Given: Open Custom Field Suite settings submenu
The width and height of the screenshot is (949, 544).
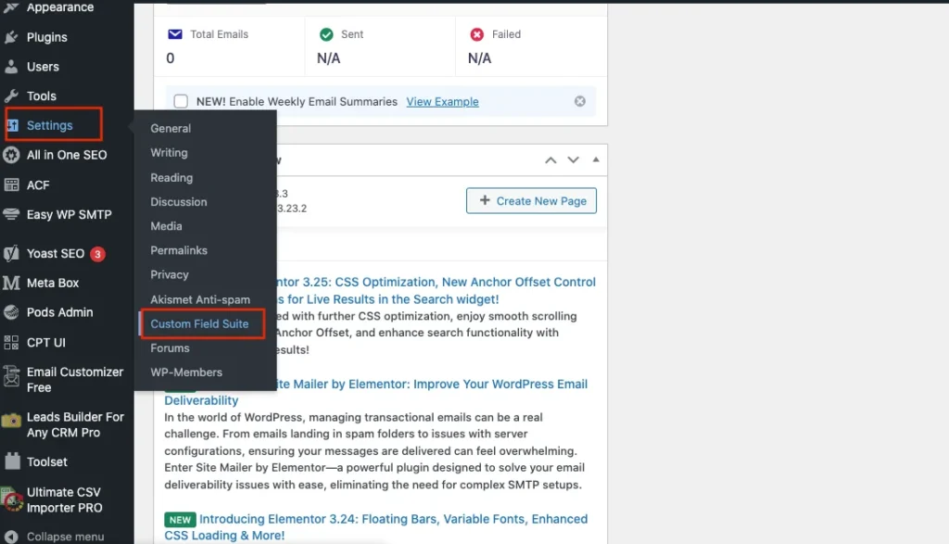Looking at the screenshot, I should coord(199,324).
